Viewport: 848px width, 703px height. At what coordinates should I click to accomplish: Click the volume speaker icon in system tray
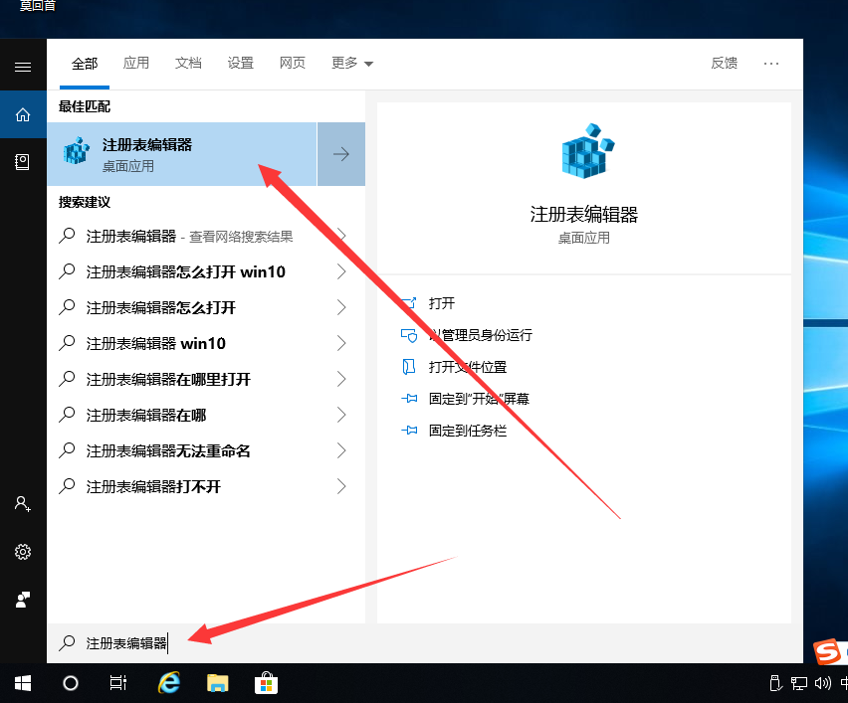coord(820,684)
